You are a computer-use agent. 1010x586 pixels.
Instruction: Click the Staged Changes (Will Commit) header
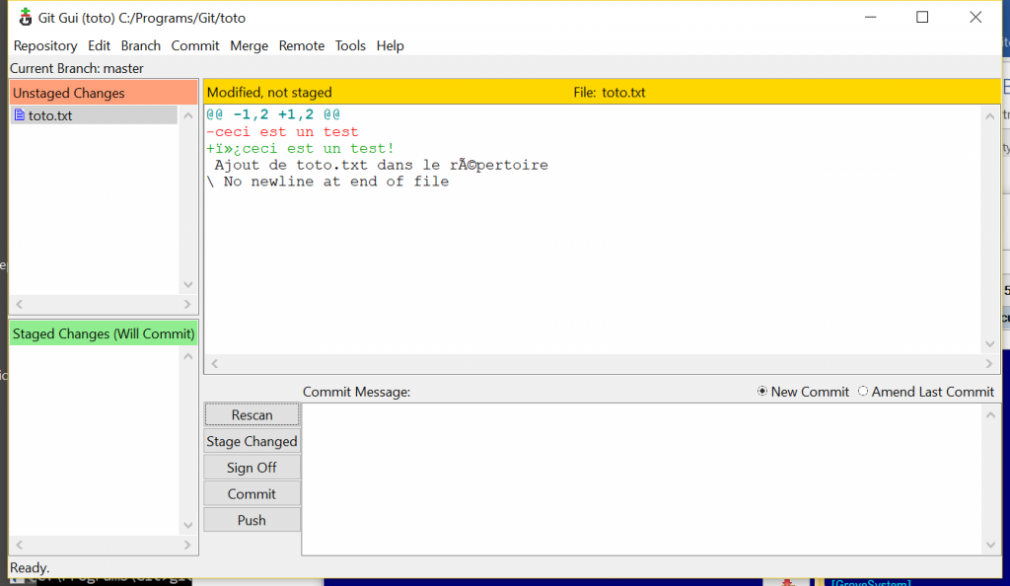pyautogui.click(x=103, y=333)
